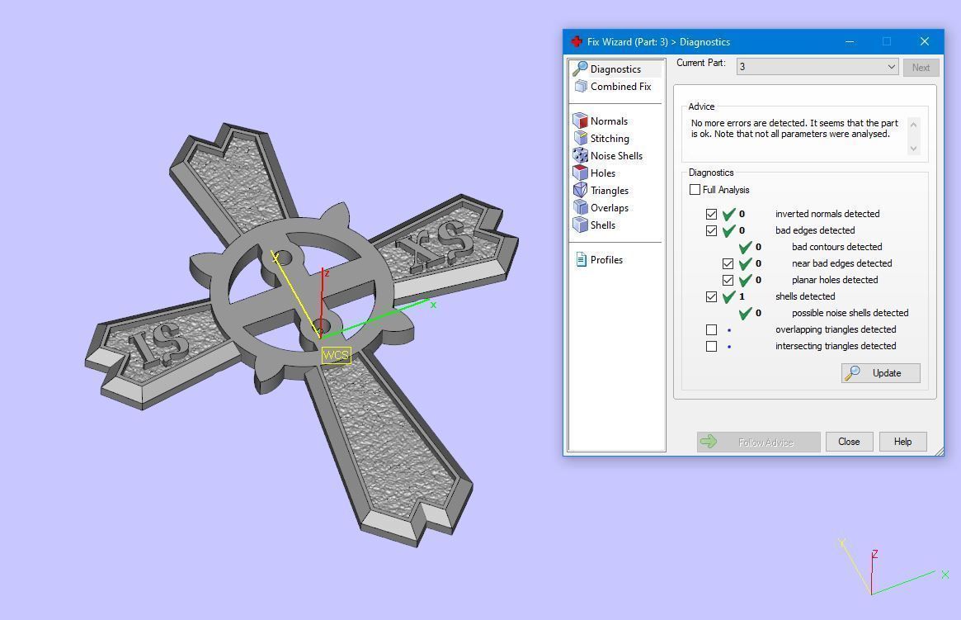
Task: Uncheck planar holes detected checkbox
Action: pos(728,280)
